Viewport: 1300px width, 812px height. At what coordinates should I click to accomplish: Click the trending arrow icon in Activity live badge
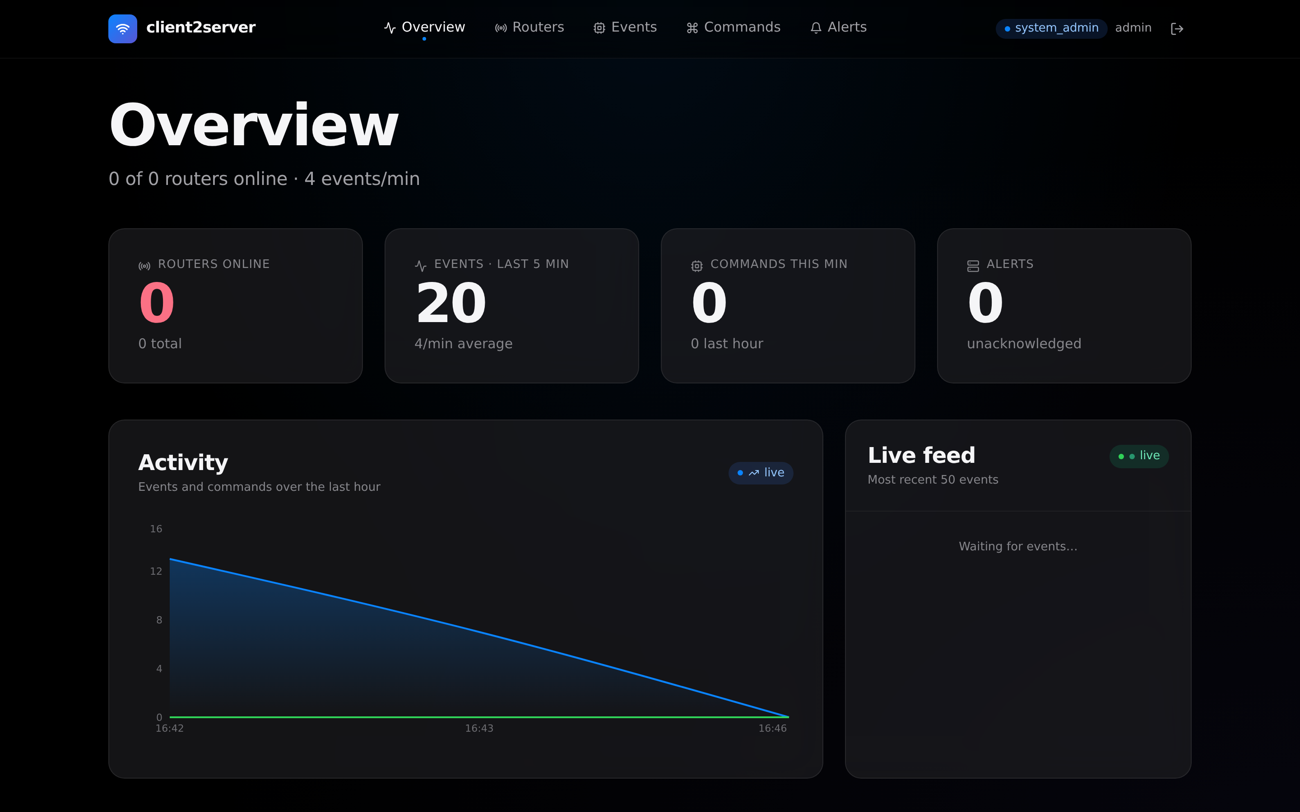coord(754,473)
